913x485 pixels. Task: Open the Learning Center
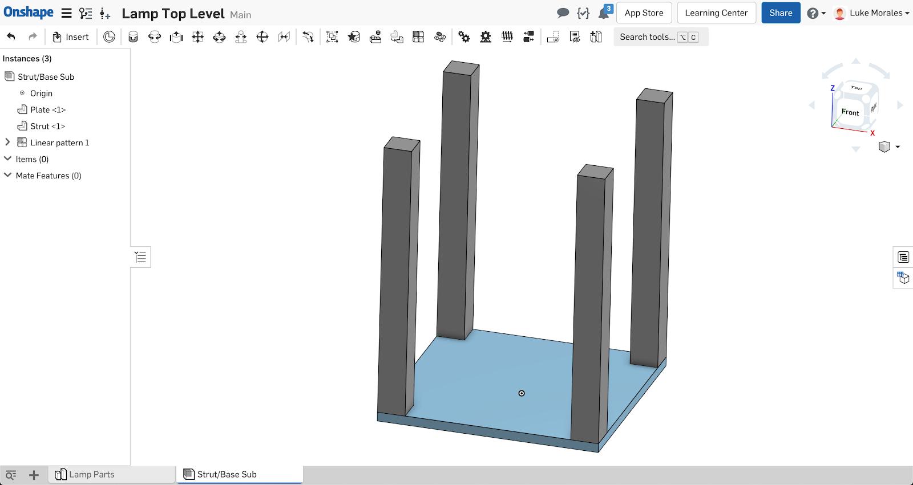point(716,13)
